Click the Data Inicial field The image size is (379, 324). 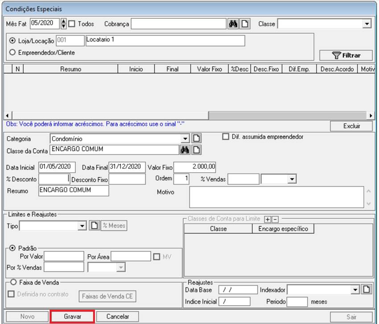[x=57, y=167]
